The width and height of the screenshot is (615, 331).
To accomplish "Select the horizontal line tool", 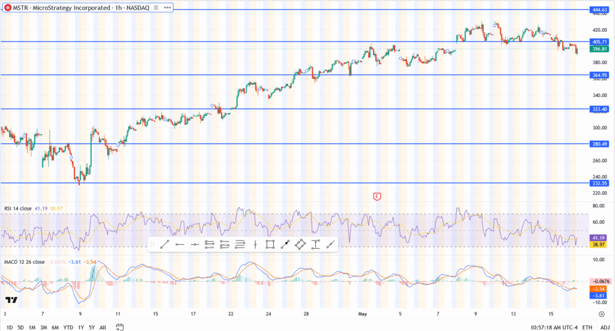I will point(195,244).
